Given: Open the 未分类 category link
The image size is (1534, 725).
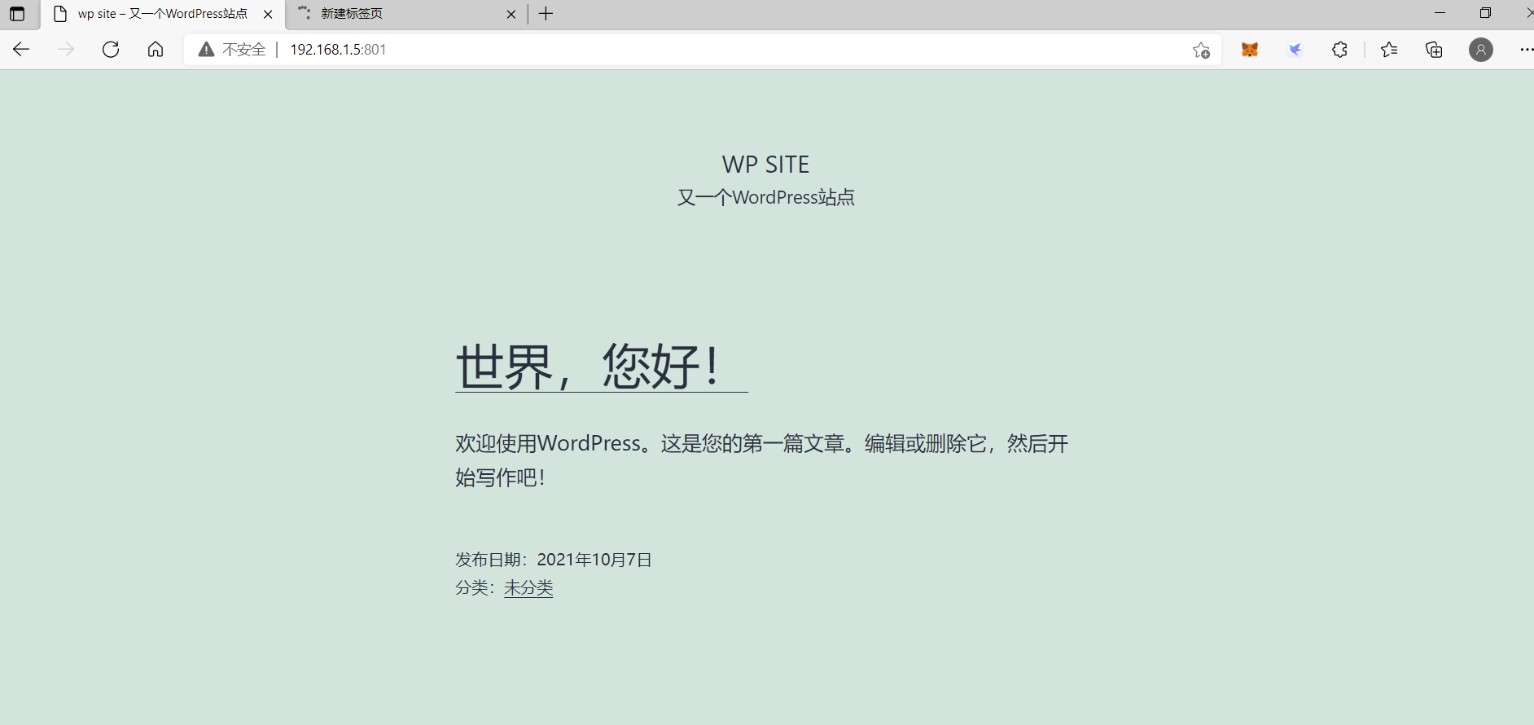Looking at the screenshot, I should (528, 587).
